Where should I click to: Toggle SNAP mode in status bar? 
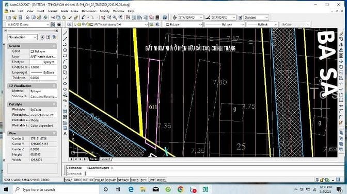(69, 180)
